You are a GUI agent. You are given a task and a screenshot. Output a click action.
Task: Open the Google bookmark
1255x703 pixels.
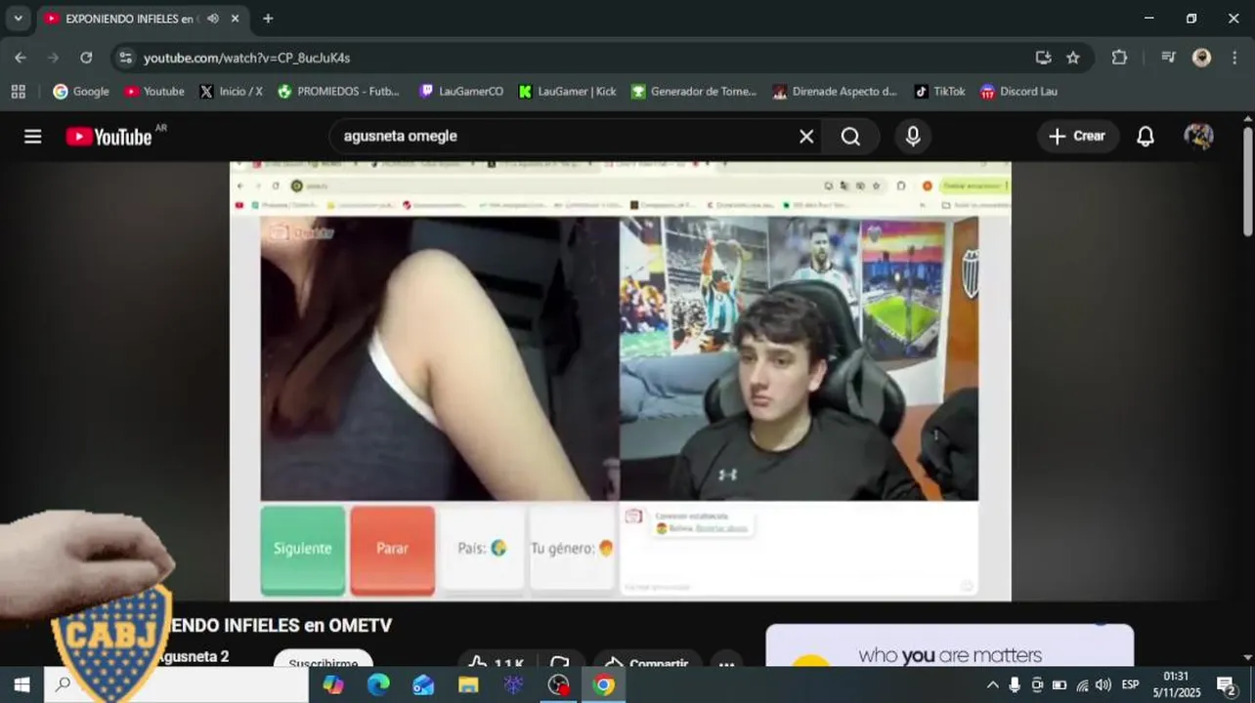(81, 91)
